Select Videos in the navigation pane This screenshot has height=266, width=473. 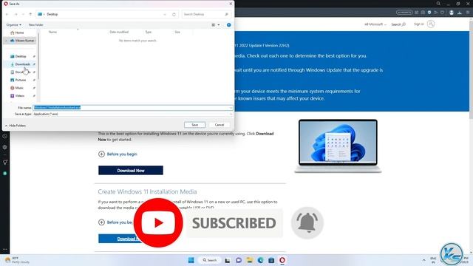click(20, 95)
